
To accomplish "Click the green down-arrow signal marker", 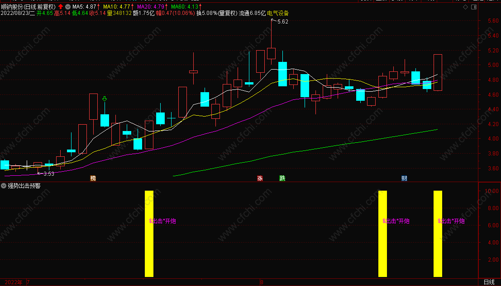I will 105,99.
